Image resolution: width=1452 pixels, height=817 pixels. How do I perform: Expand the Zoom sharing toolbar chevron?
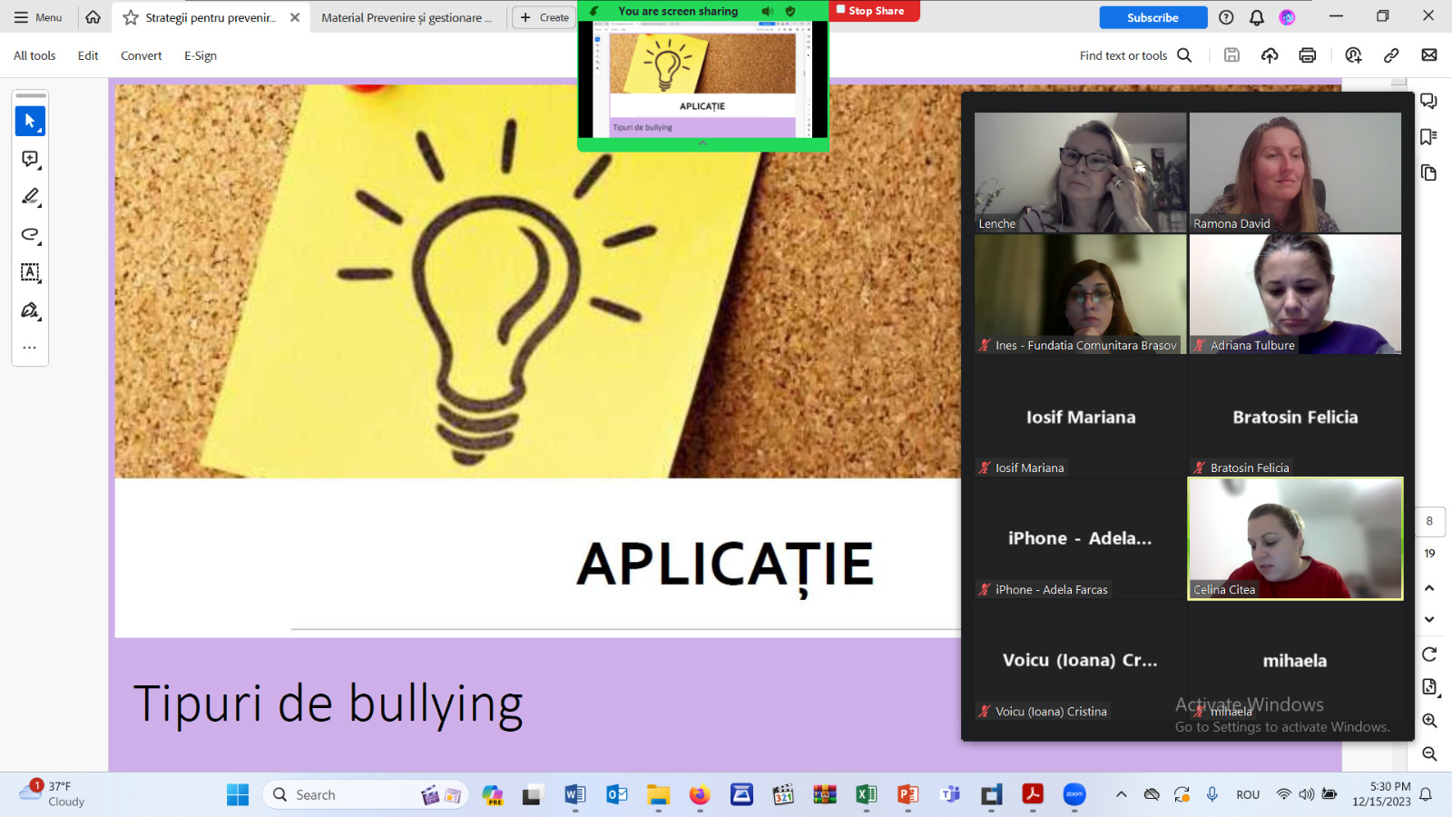coord(702,143)
